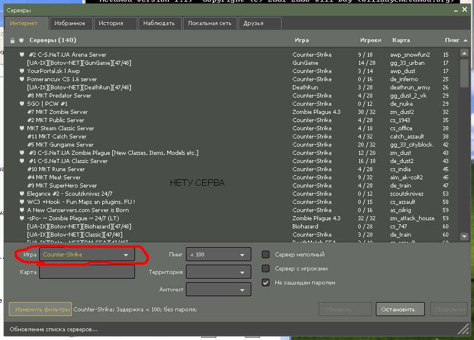Click the shield column header icon
This screenshot has height=340, width=474.
[x=22, y=40]
